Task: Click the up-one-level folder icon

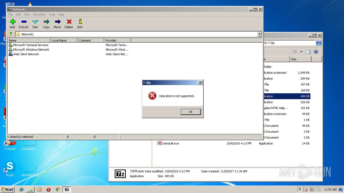Action: (10, 34)
